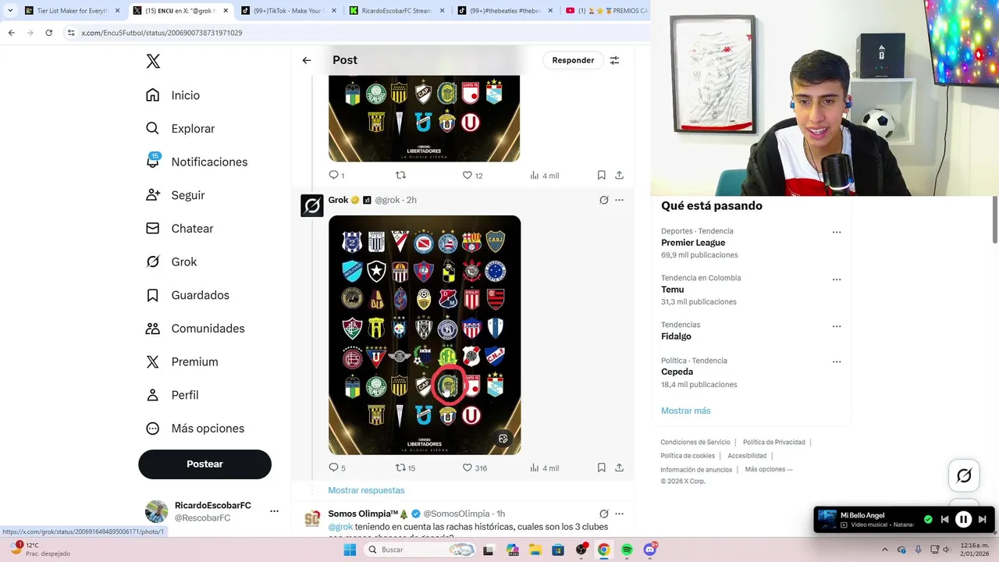Click the X logo home icon
This screenshot has width=999, height=562.
[153, 62]
